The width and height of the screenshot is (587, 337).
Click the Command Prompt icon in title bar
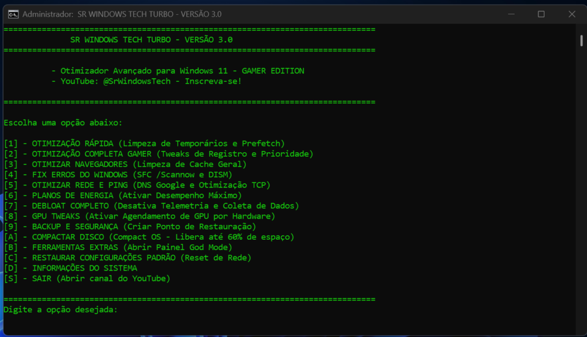[13, 14]
